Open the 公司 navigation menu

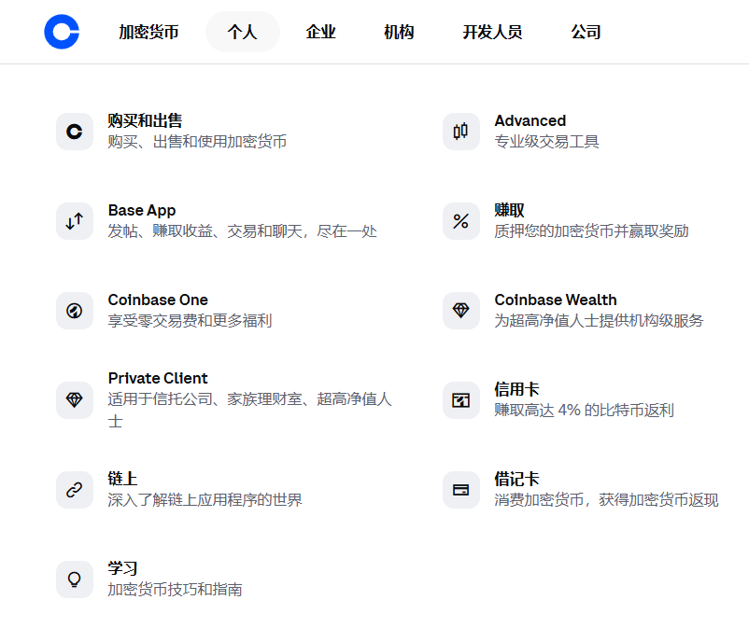(x=586, y=32)
